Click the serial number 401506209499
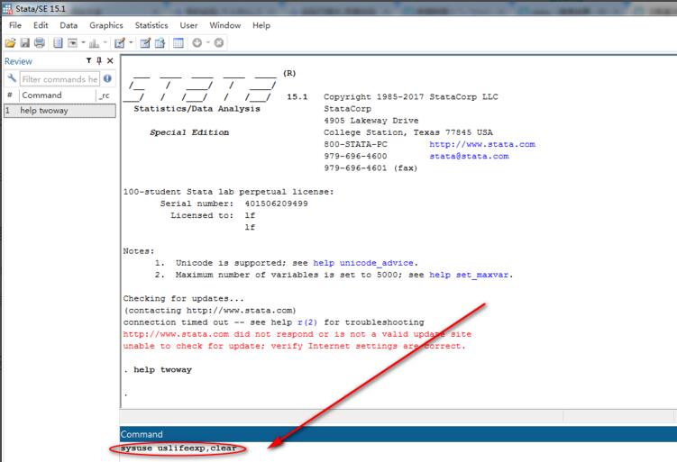677x462 pixels. 277,204
